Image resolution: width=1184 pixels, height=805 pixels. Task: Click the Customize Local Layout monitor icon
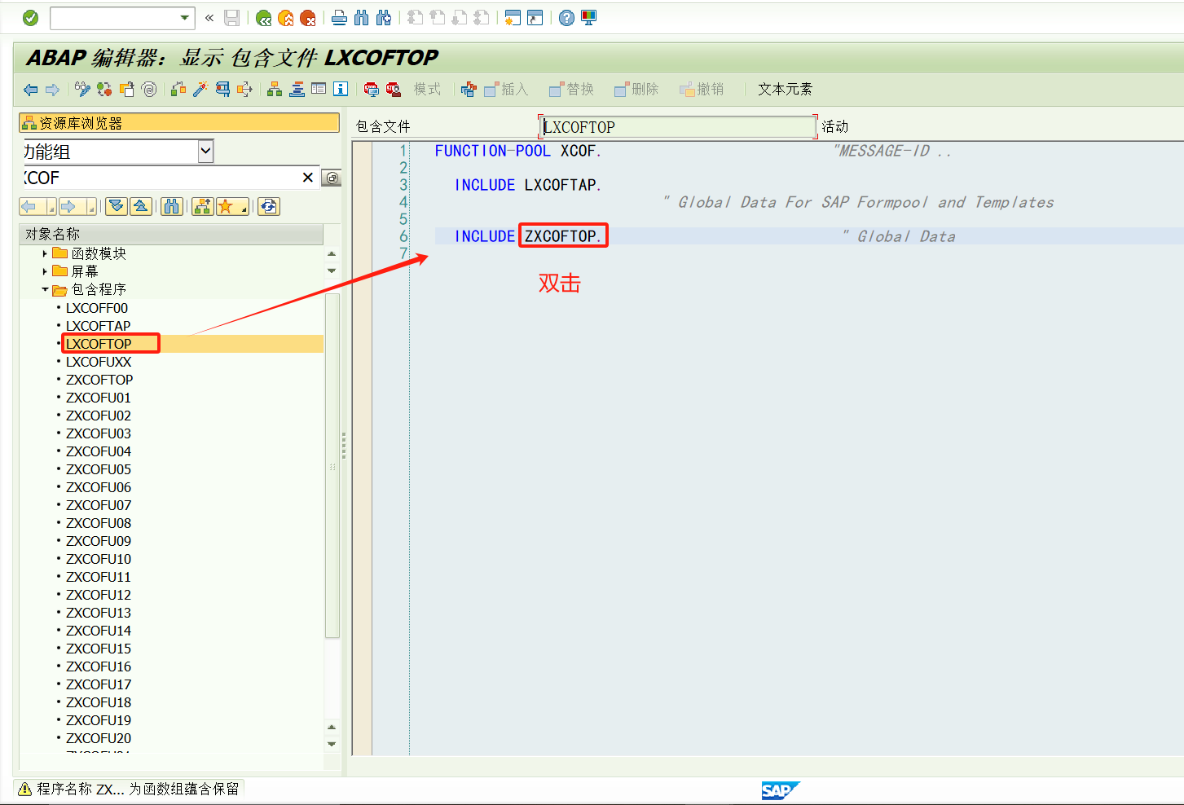tap(588, 18)
